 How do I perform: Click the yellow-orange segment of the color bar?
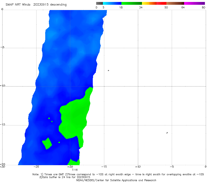(x=149, y=3)
